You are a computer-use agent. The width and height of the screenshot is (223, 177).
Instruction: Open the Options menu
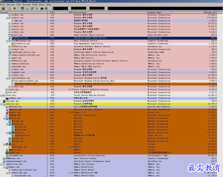tap(10, 5)
